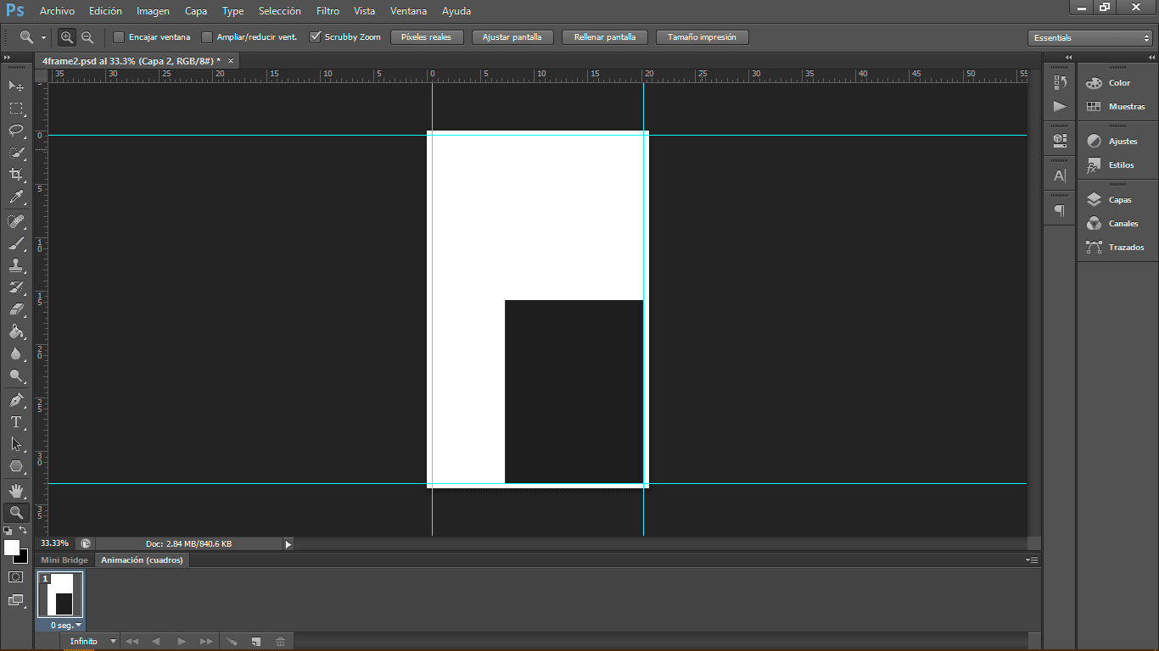Select the Zoom tool in toolbox
The width and height of the screenshot is (1159, 651).
tap(16, 513)
